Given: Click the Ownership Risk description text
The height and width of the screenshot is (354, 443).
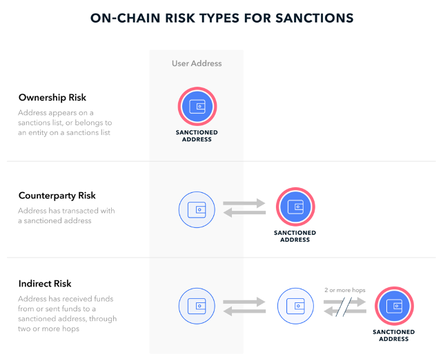Looking at the screenshot, I should tap(66, 123).
